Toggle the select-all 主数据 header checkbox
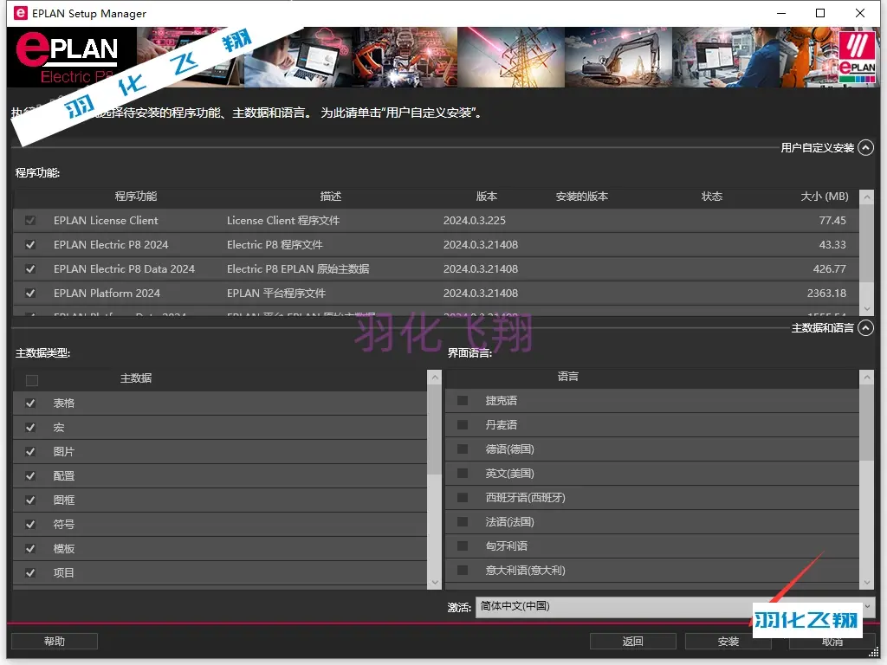The width and height of the screenshot is (887, 665). click(x=32, y=379)
